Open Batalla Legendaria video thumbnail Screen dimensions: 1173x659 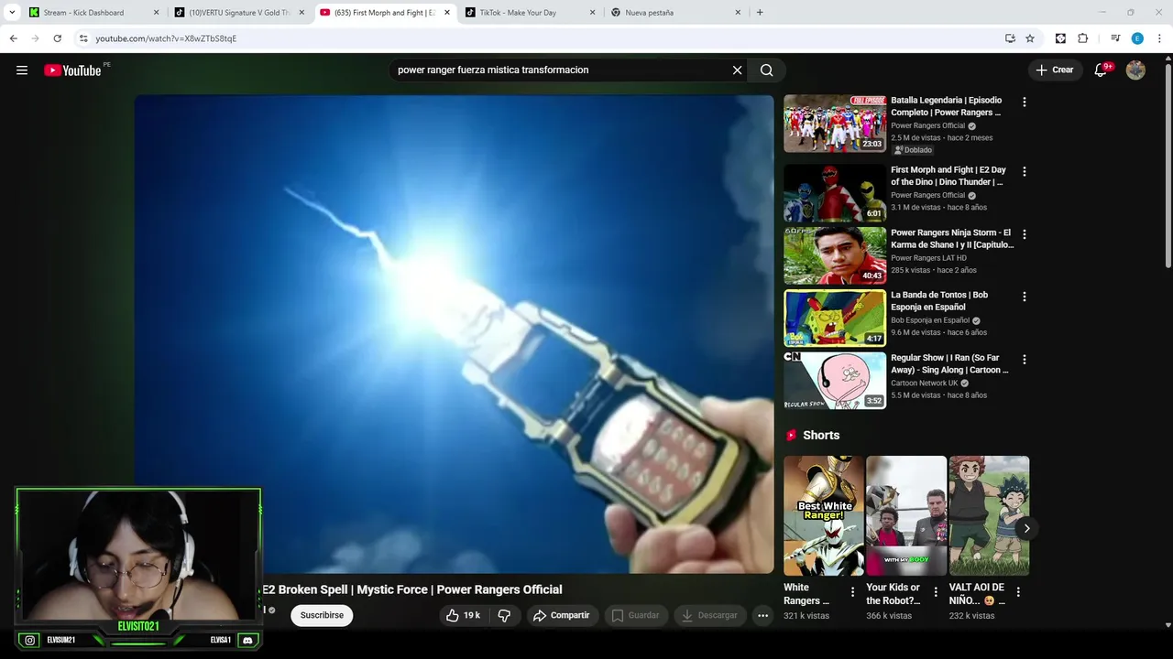tap(835, 124)
